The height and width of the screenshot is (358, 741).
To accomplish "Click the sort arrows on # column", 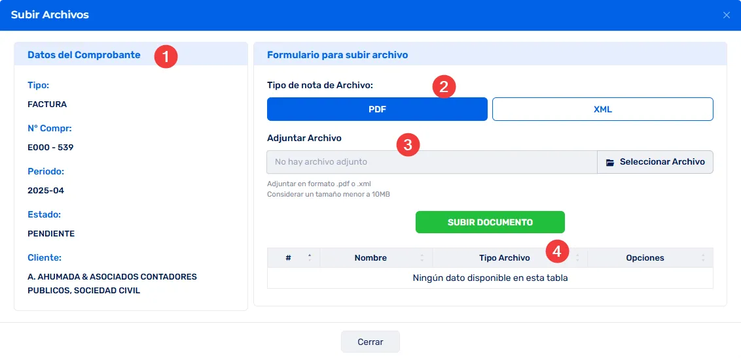I will tap(310, 257).
